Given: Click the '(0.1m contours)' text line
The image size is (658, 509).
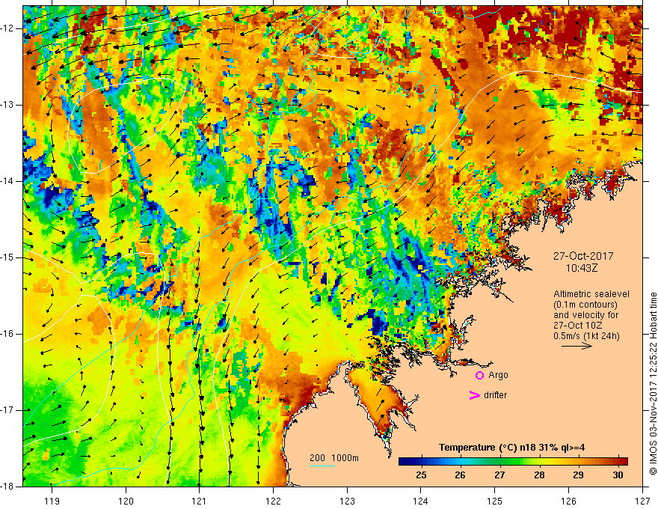Looking at the screenshot, I should pyautogui.click(x=585, y=305).
